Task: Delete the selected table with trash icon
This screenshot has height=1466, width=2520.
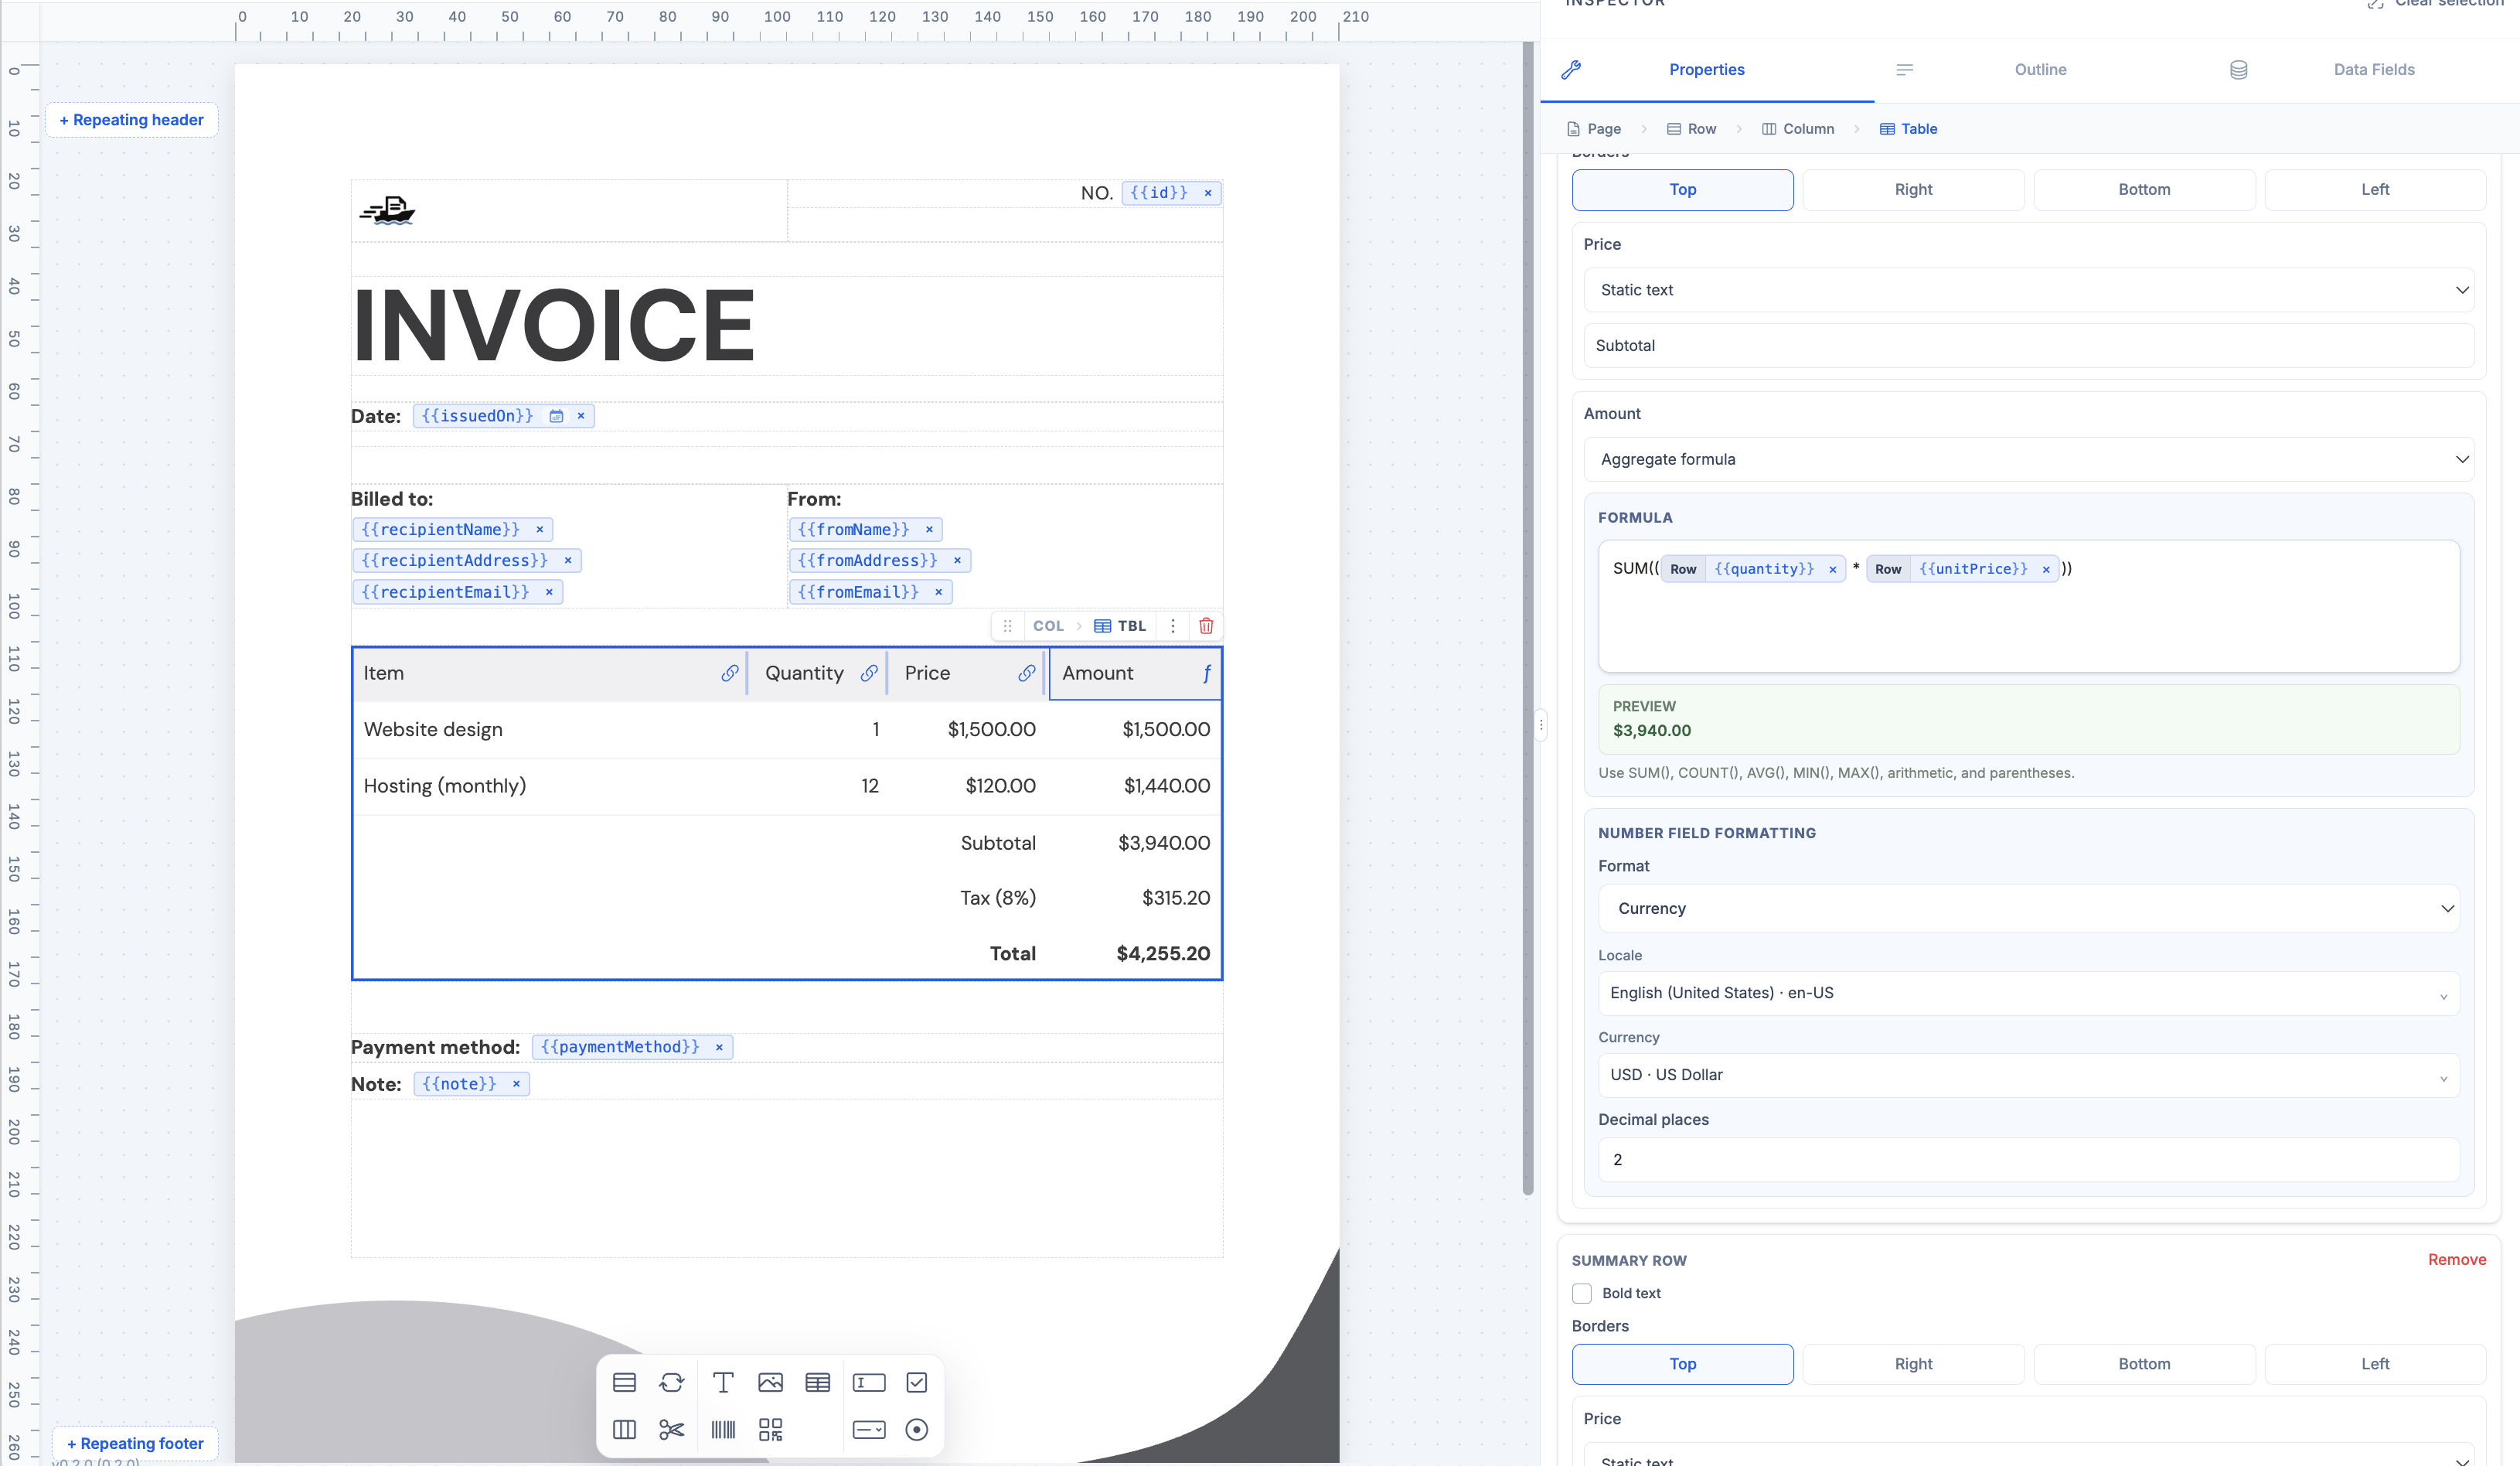Action: tap(1206, 625)
